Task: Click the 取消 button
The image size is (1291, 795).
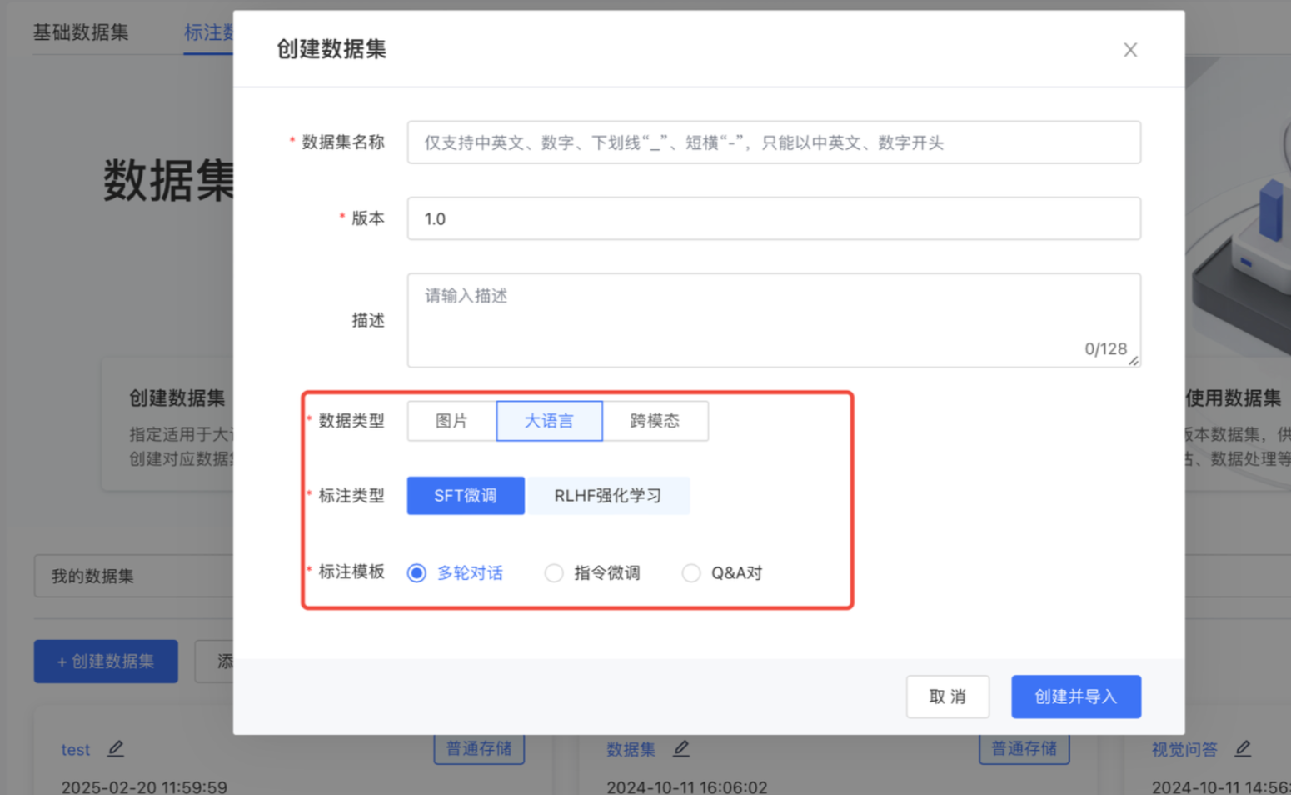Action: click(947, 697)
